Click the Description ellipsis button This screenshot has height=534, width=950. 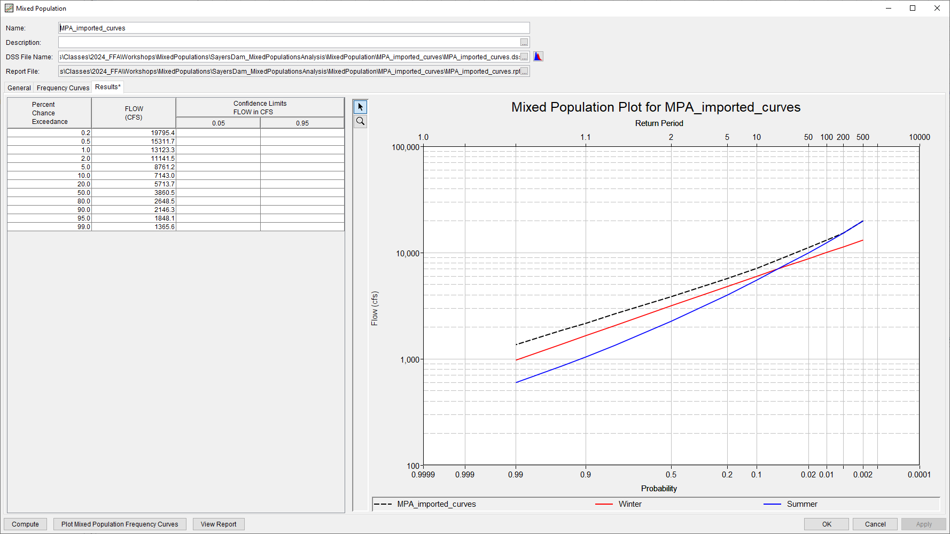524,43
